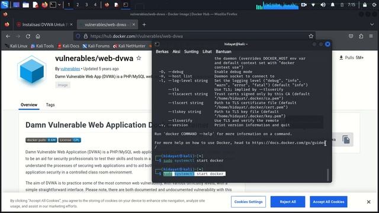379x213 pixels.
Task: Click the clock showing 7:15
Action: [x=351, y=5]
